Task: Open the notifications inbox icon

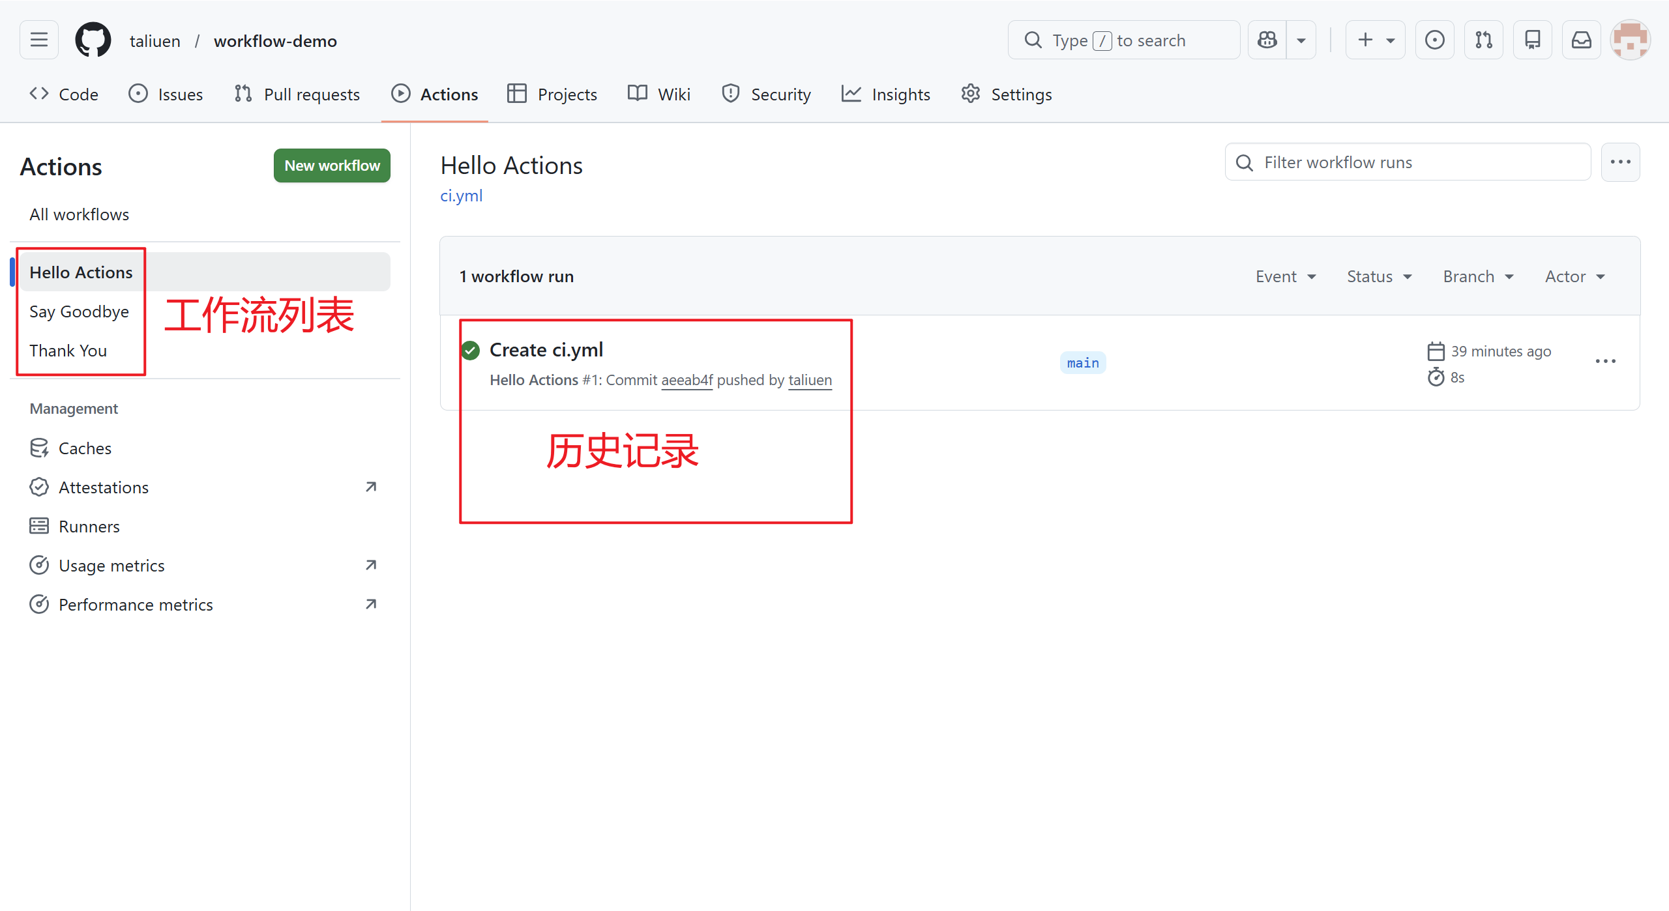Action: point(1581,40)
